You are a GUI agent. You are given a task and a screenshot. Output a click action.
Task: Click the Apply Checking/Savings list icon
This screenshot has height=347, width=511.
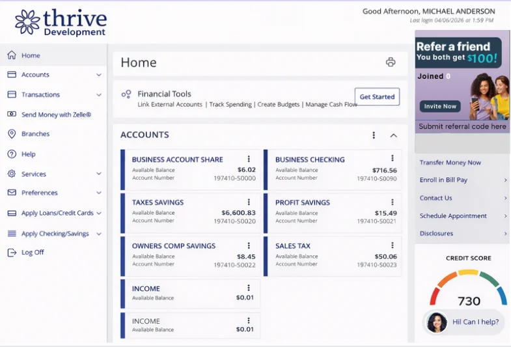pyautogui.click(x=12, y=233)
